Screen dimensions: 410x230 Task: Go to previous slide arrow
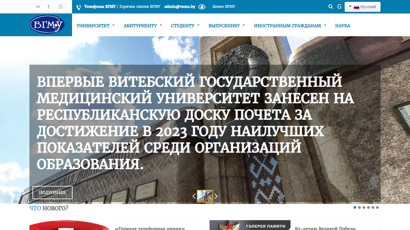point(194,196)
